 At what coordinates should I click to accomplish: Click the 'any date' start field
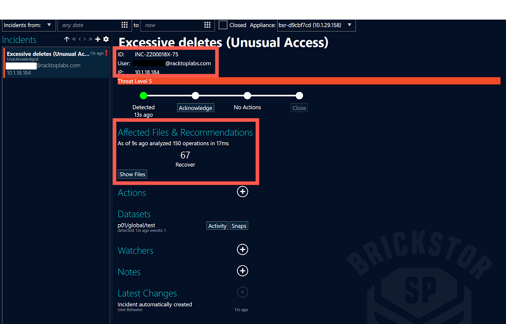89,25
